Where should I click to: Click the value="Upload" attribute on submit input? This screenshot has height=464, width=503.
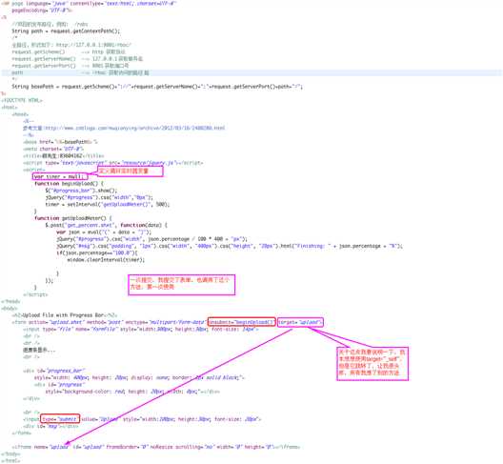(100, 419)
